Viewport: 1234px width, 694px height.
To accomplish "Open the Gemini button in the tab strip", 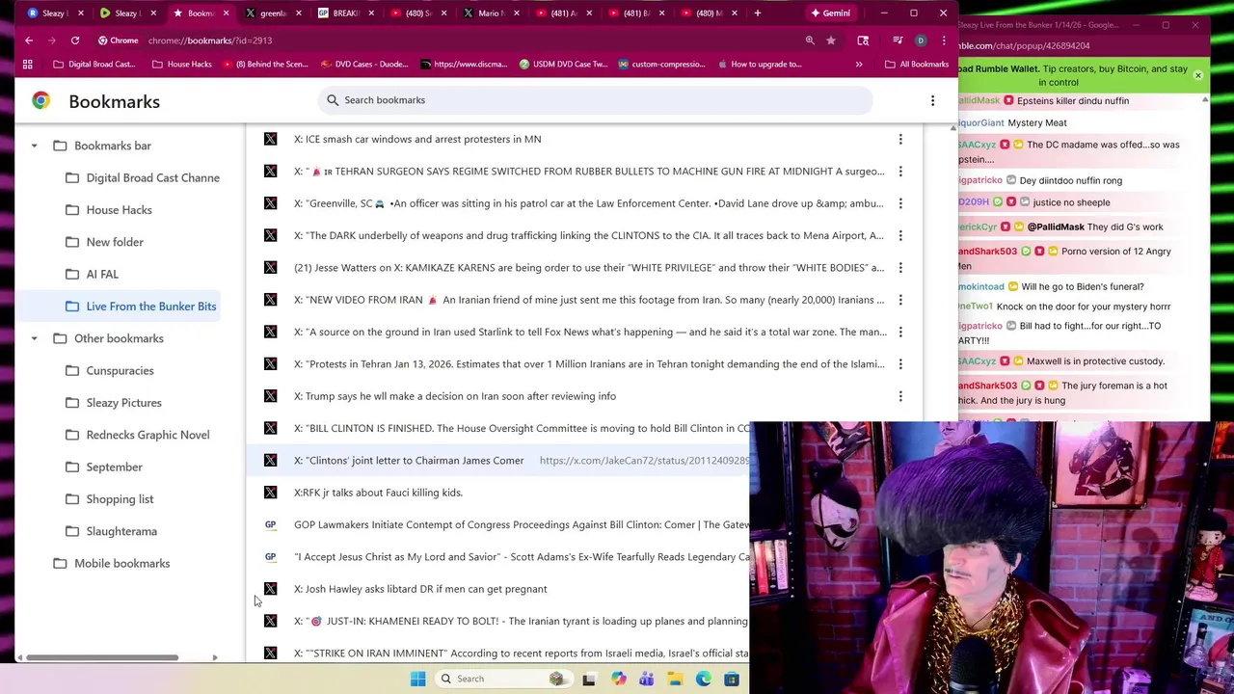I will 830,13.
